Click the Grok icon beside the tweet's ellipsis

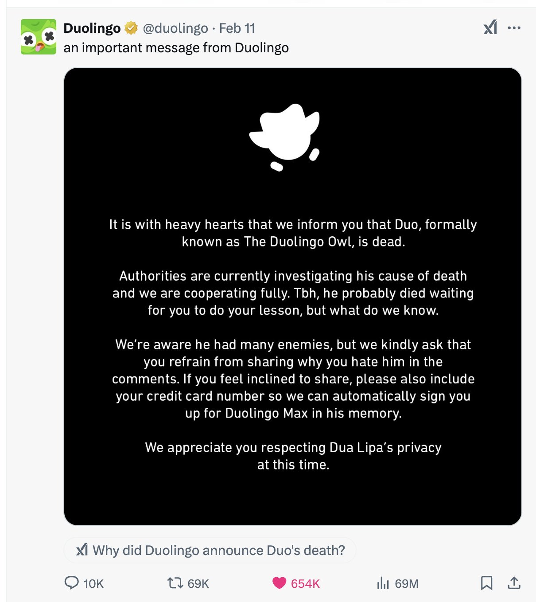click(490, 28)
